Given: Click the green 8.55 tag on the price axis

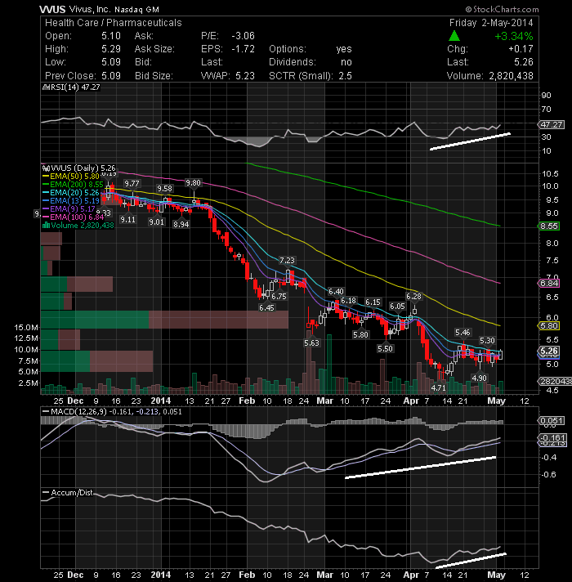Looking at the screenshot, I should [549, 226].
